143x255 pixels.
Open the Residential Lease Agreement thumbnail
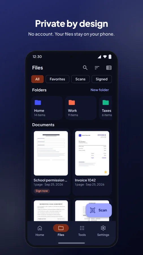click(51, 211)
